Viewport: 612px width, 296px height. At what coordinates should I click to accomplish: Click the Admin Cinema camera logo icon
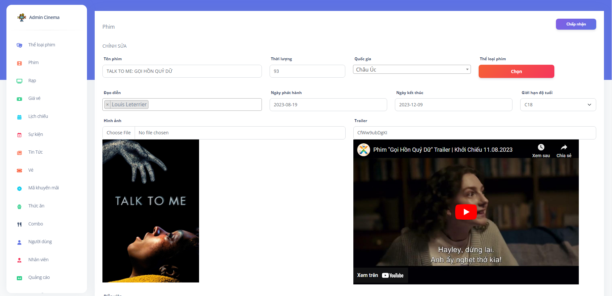[x=22, y=17]
